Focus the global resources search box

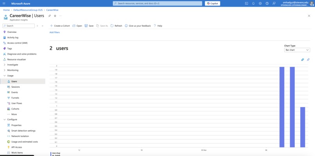click(157, 4)
